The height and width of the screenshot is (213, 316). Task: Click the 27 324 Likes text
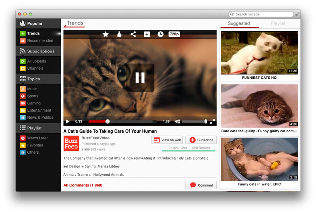pos(178,148)
